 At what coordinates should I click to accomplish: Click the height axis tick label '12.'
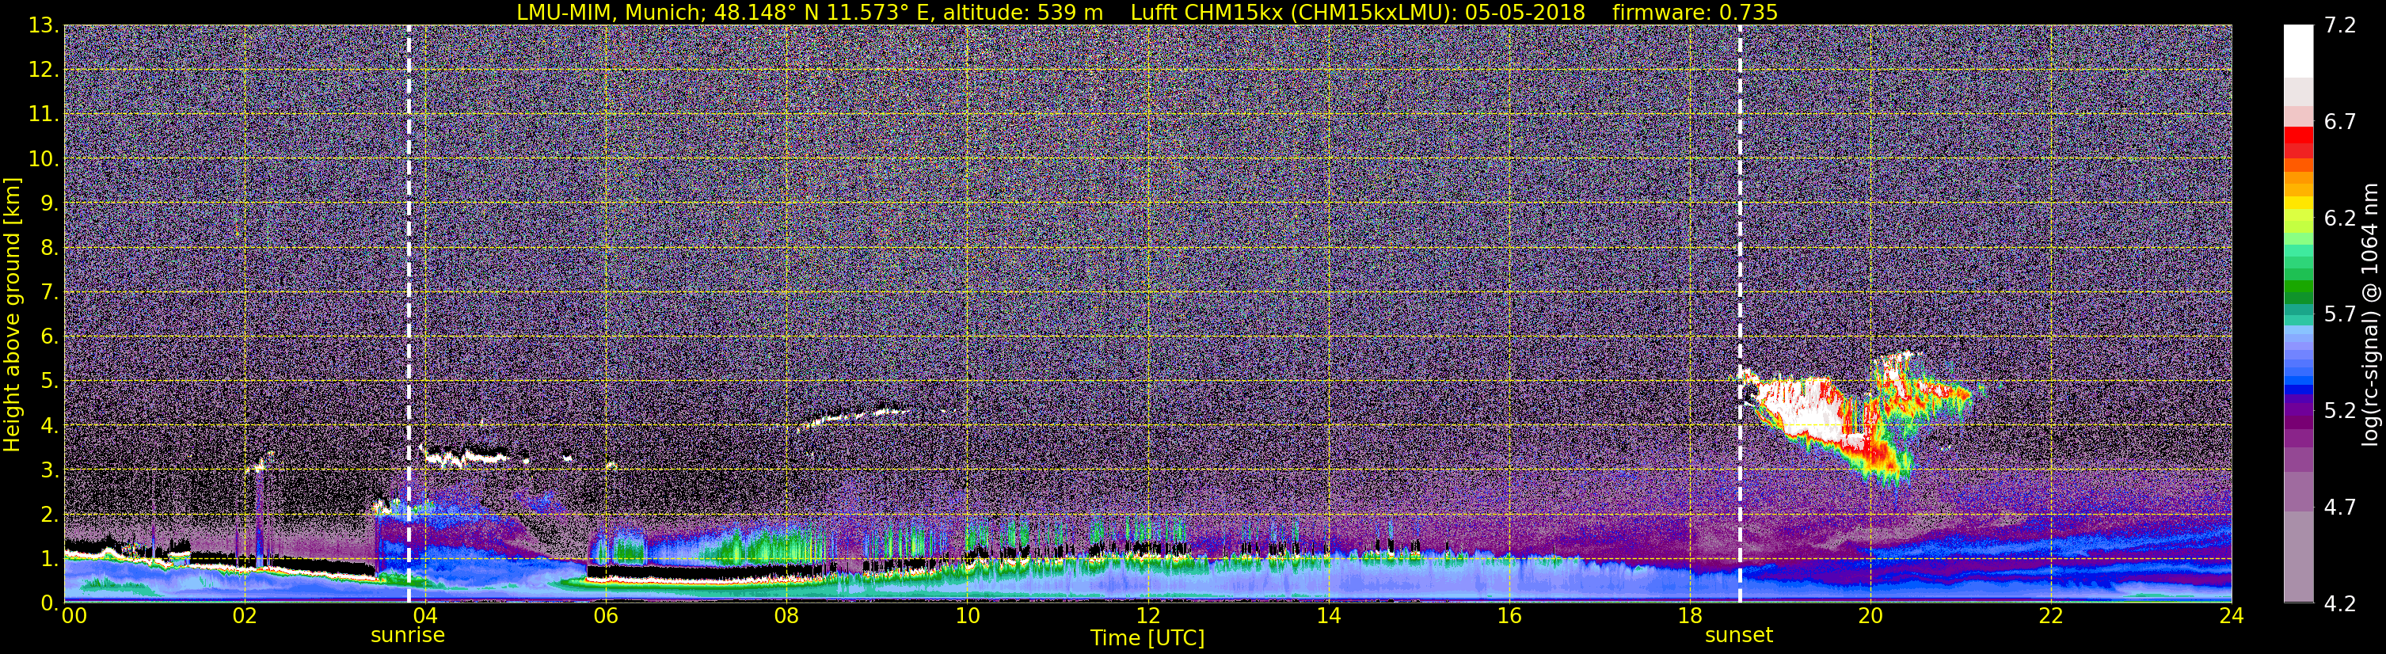(44, 70)
